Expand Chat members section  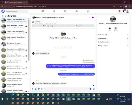tap(113, 38)
